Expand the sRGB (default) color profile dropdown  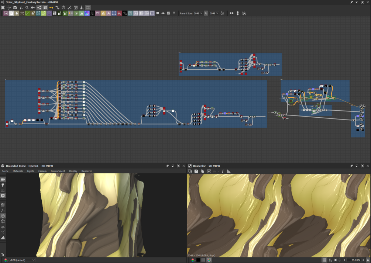tap(22, 260)
